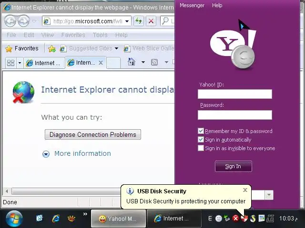
Task: Open a new blank tab
Action: (113, 63)
